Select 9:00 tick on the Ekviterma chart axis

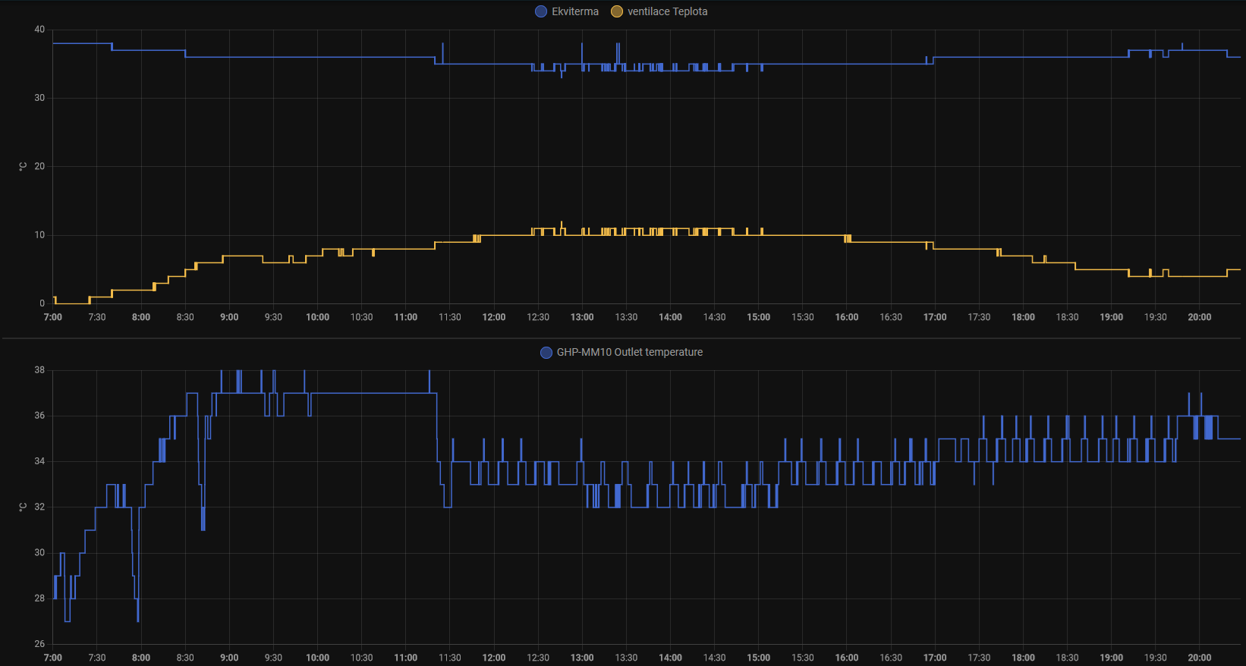[229, 317]
